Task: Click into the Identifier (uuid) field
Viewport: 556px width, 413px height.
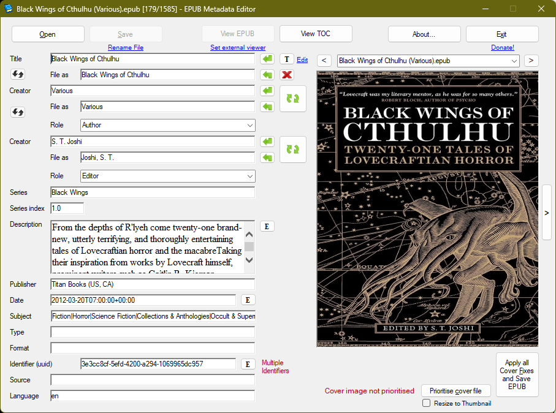Action: click(x=158, y=364)
